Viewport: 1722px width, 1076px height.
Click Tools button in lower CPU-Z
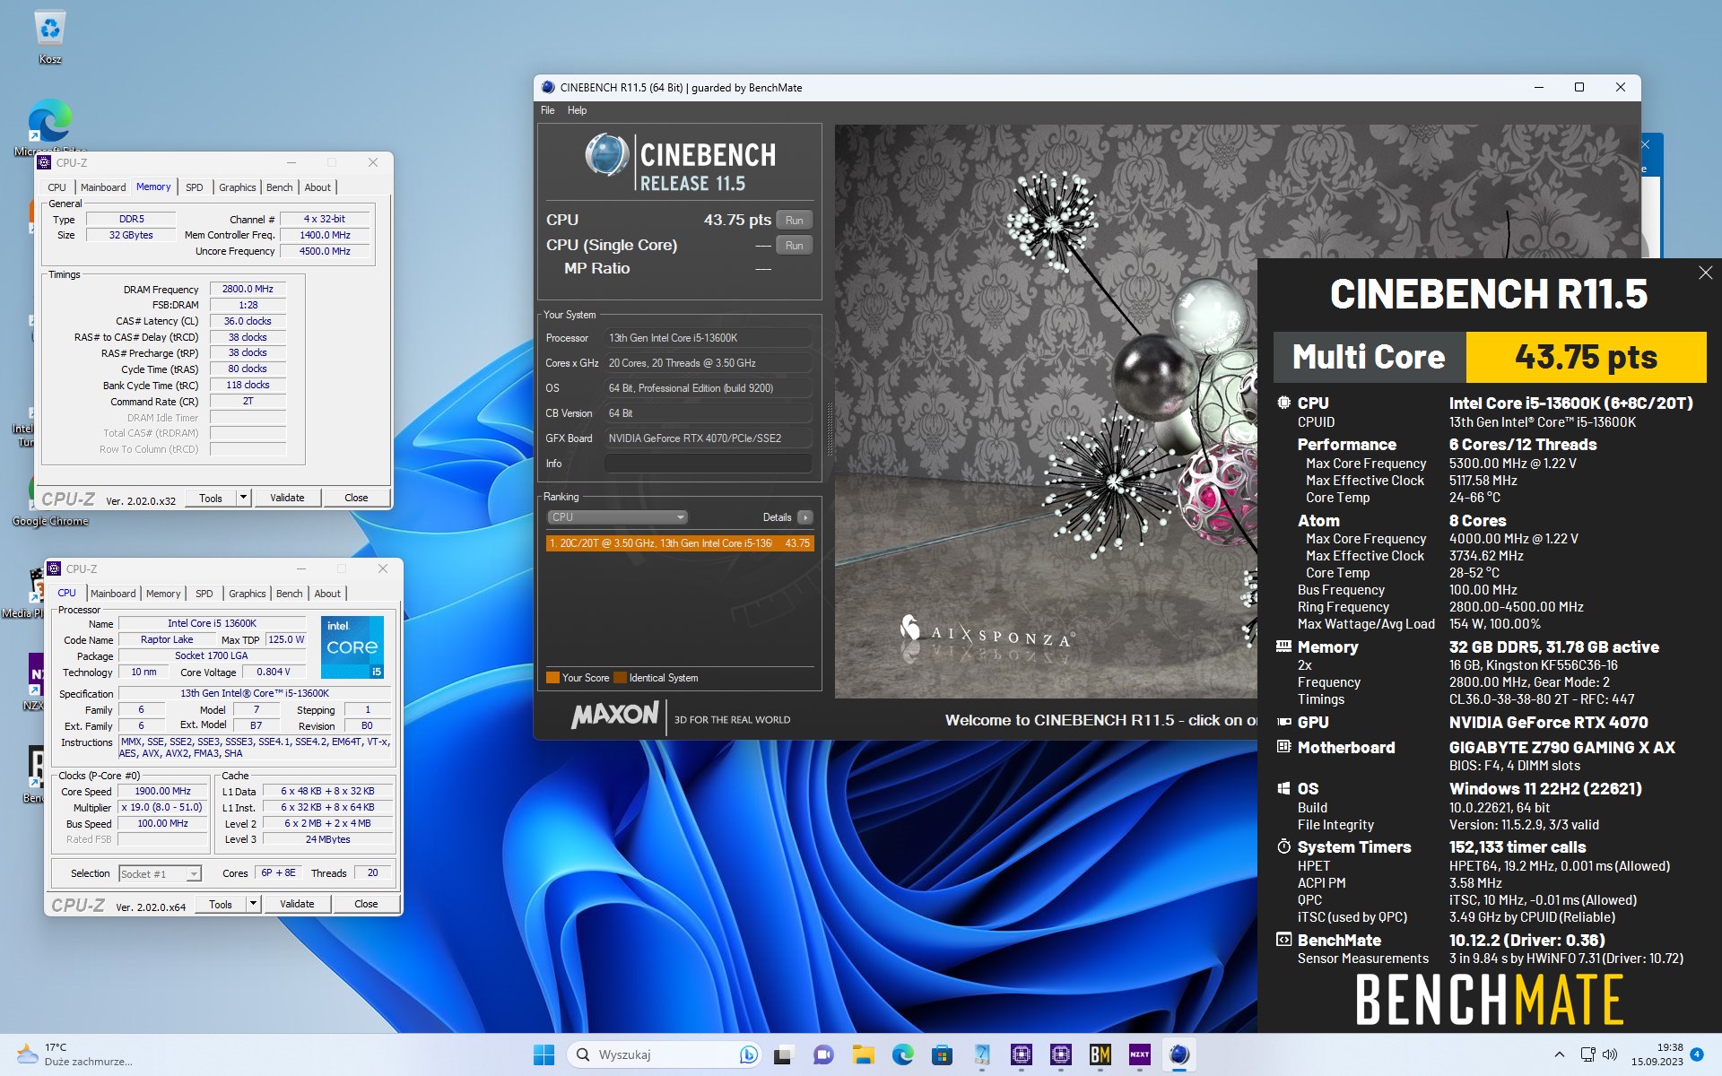[221, 904]
